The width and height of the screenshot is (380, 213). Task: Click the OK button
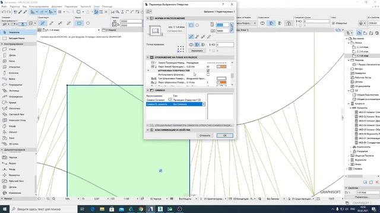tap(225, 135)
